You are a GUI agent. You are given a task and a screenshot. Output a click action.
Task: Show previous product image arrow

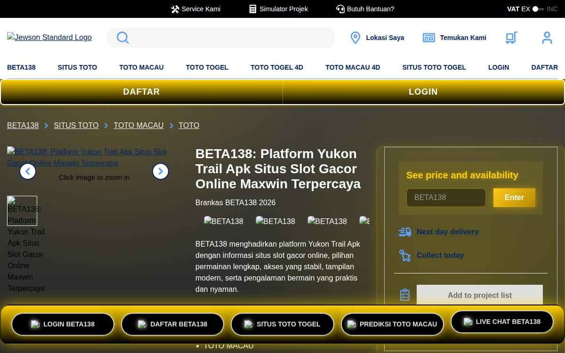[x=28, y=171]
